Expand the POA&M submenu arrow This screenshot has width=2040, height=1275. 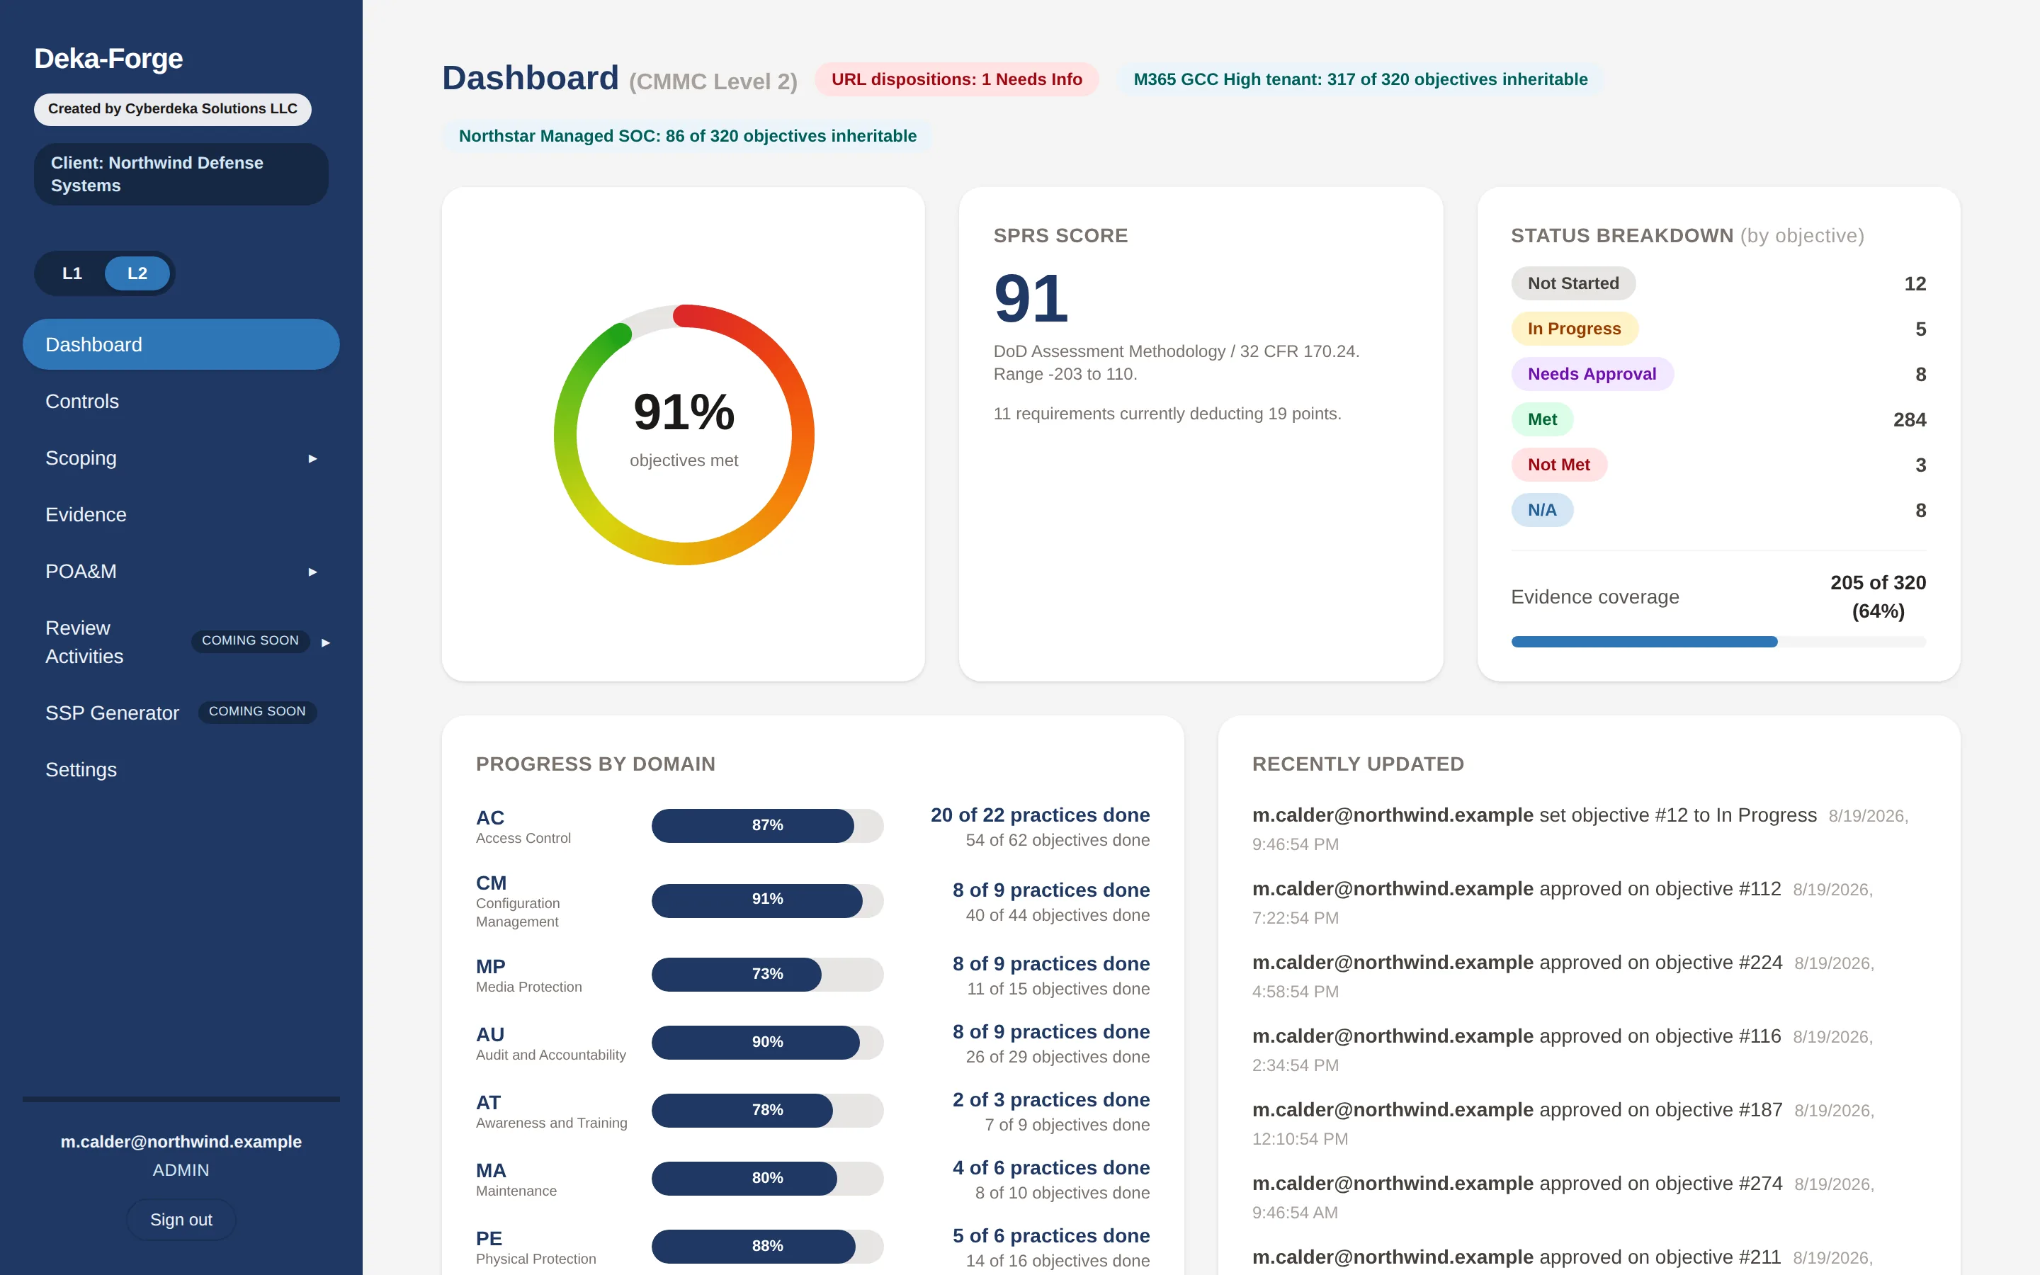[x=313, y=572]
